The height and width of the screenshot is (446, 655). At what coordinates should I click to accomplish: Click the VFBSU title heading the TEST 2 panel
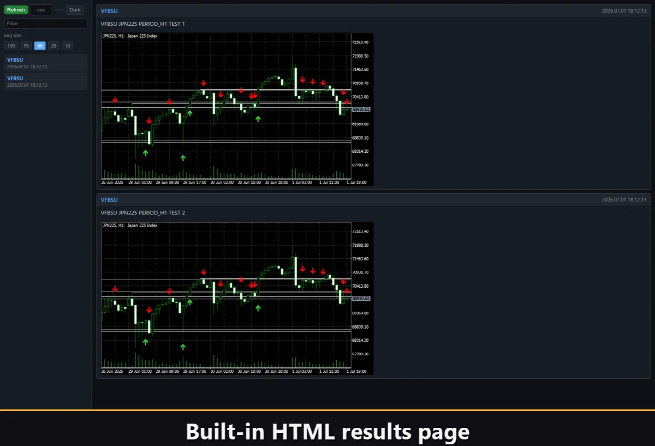109,200
